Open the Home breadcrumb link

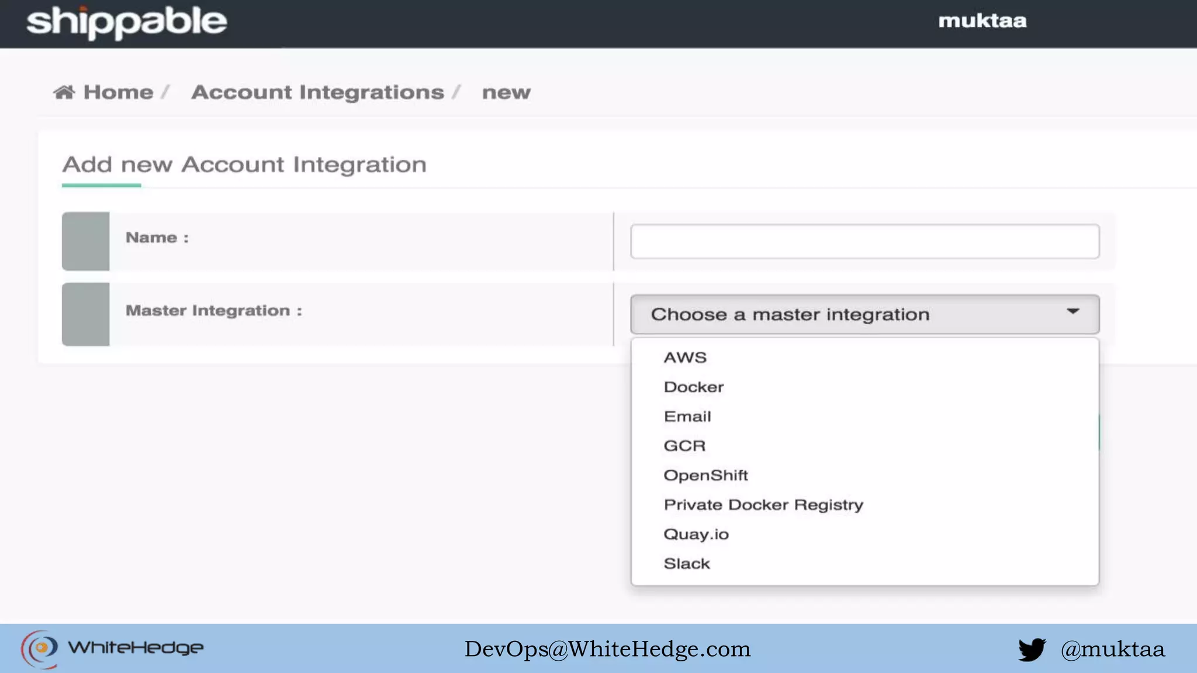118,92
